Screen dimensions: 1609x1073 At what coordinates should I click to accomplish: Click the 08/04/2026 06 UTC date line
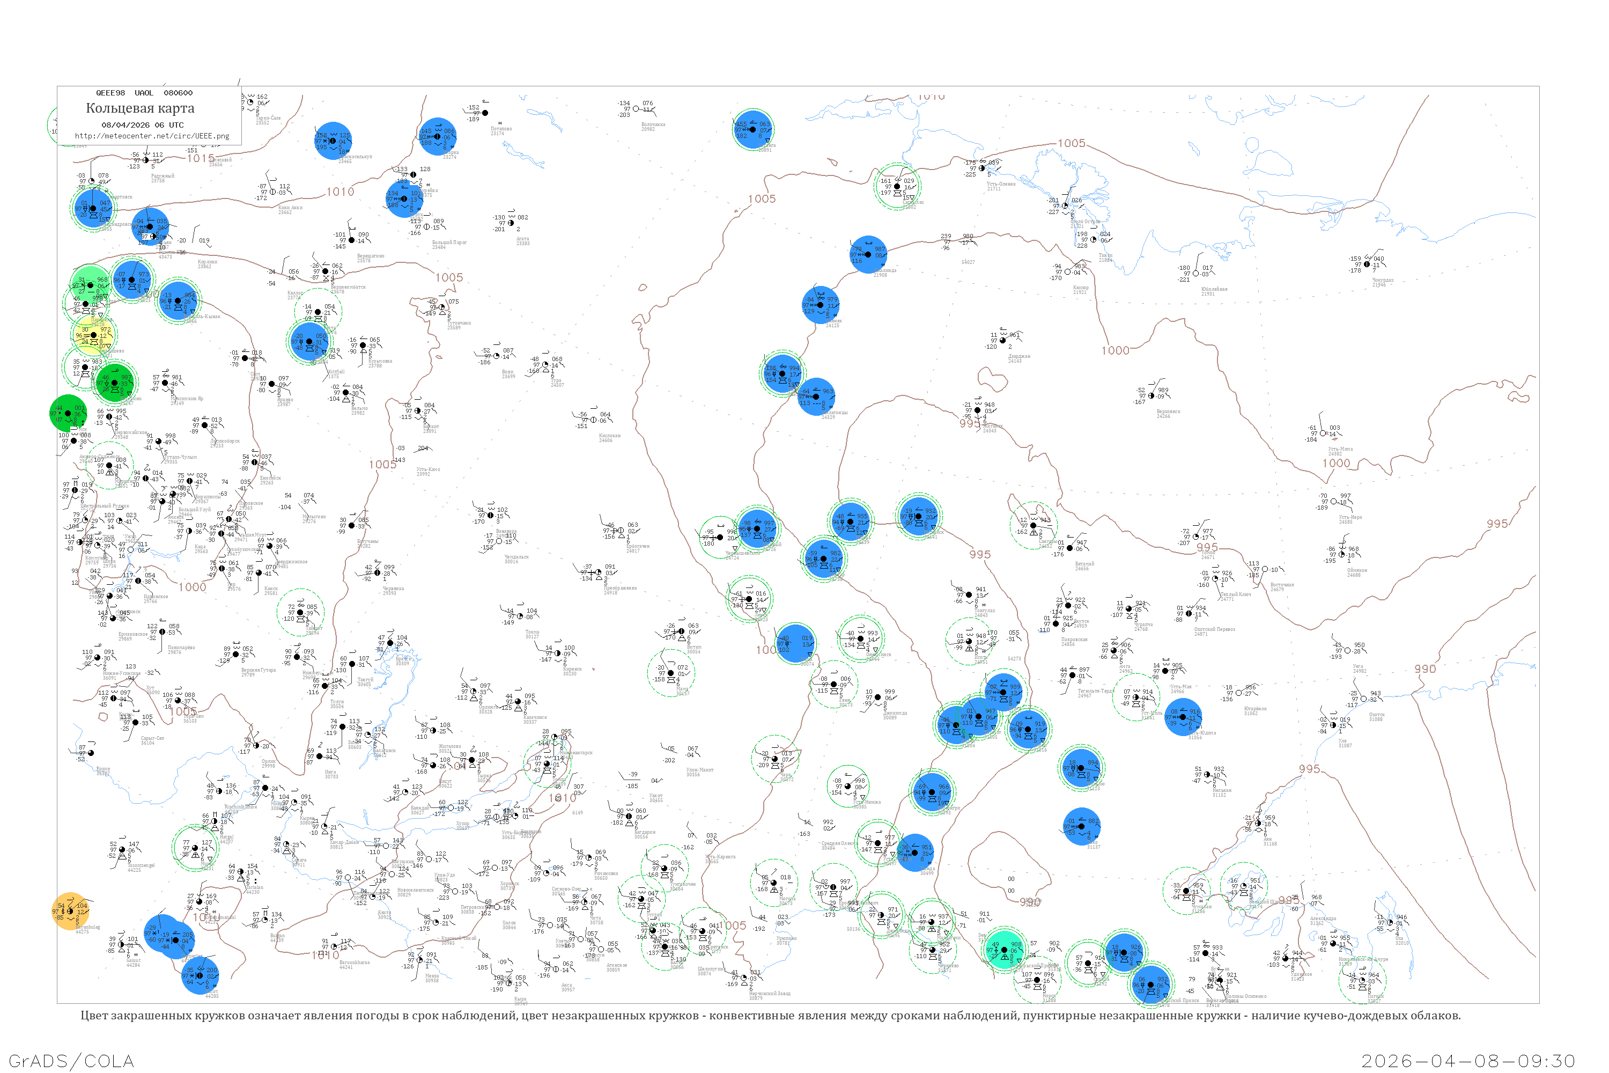point(142,125)
